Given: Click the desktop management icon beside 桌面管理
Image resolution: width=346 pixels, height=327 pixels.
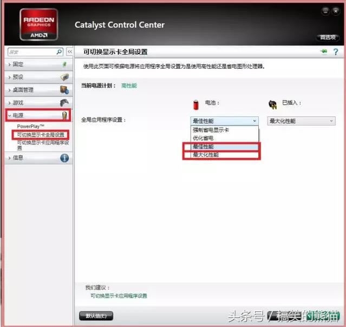Looking at the screenshot, I should pos(64,90).
